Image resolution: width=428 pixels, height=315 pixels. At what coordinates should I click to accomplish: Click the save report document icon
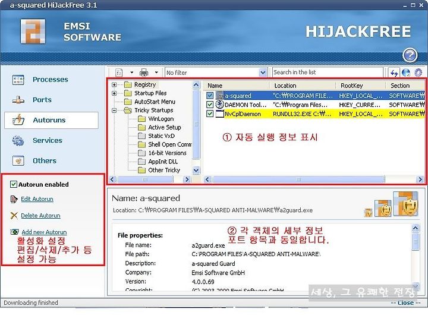pos(119,73)
